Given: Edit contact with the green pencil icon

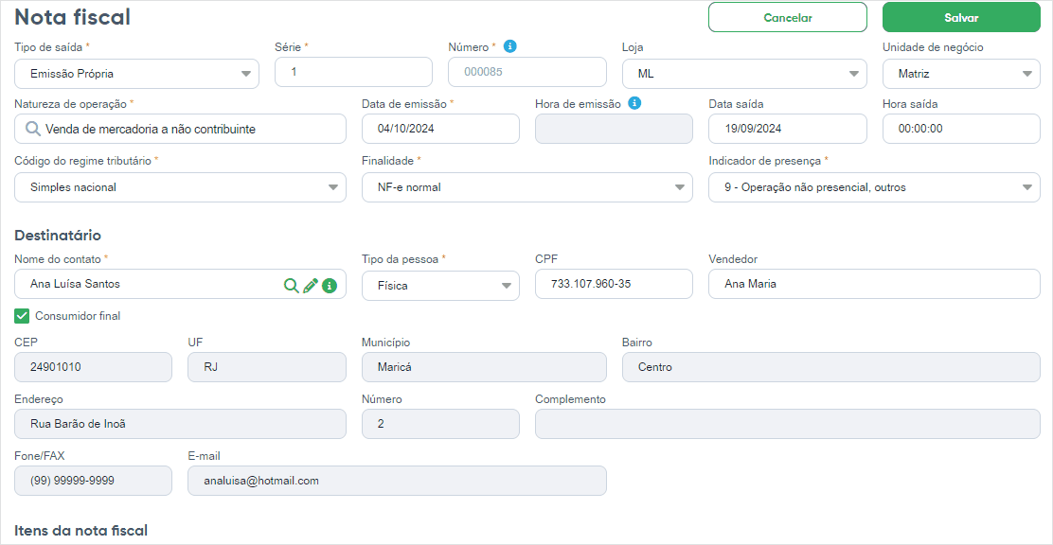Looking at the screenshot, I should 311,285.
